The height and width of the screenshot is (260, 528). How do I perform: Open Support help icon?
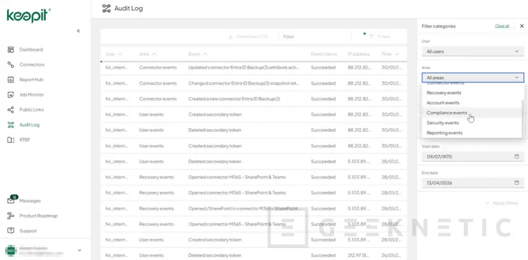click(11, 231)
